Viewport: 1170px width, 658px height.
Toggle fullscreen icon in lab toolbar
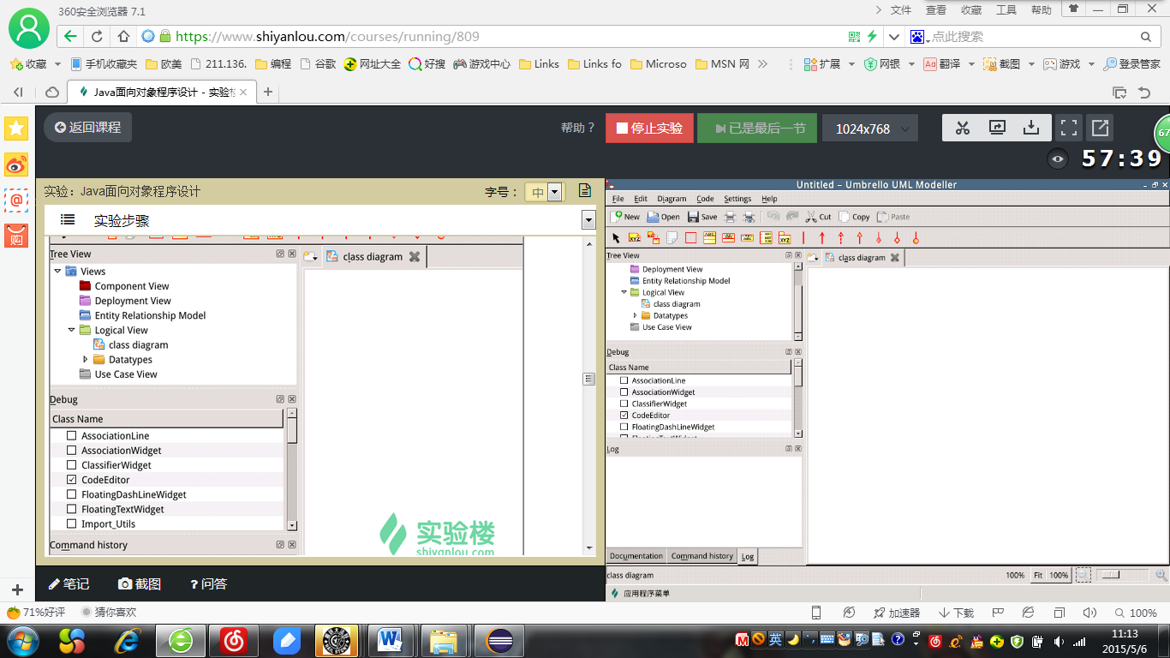[x=1068, y=129]
